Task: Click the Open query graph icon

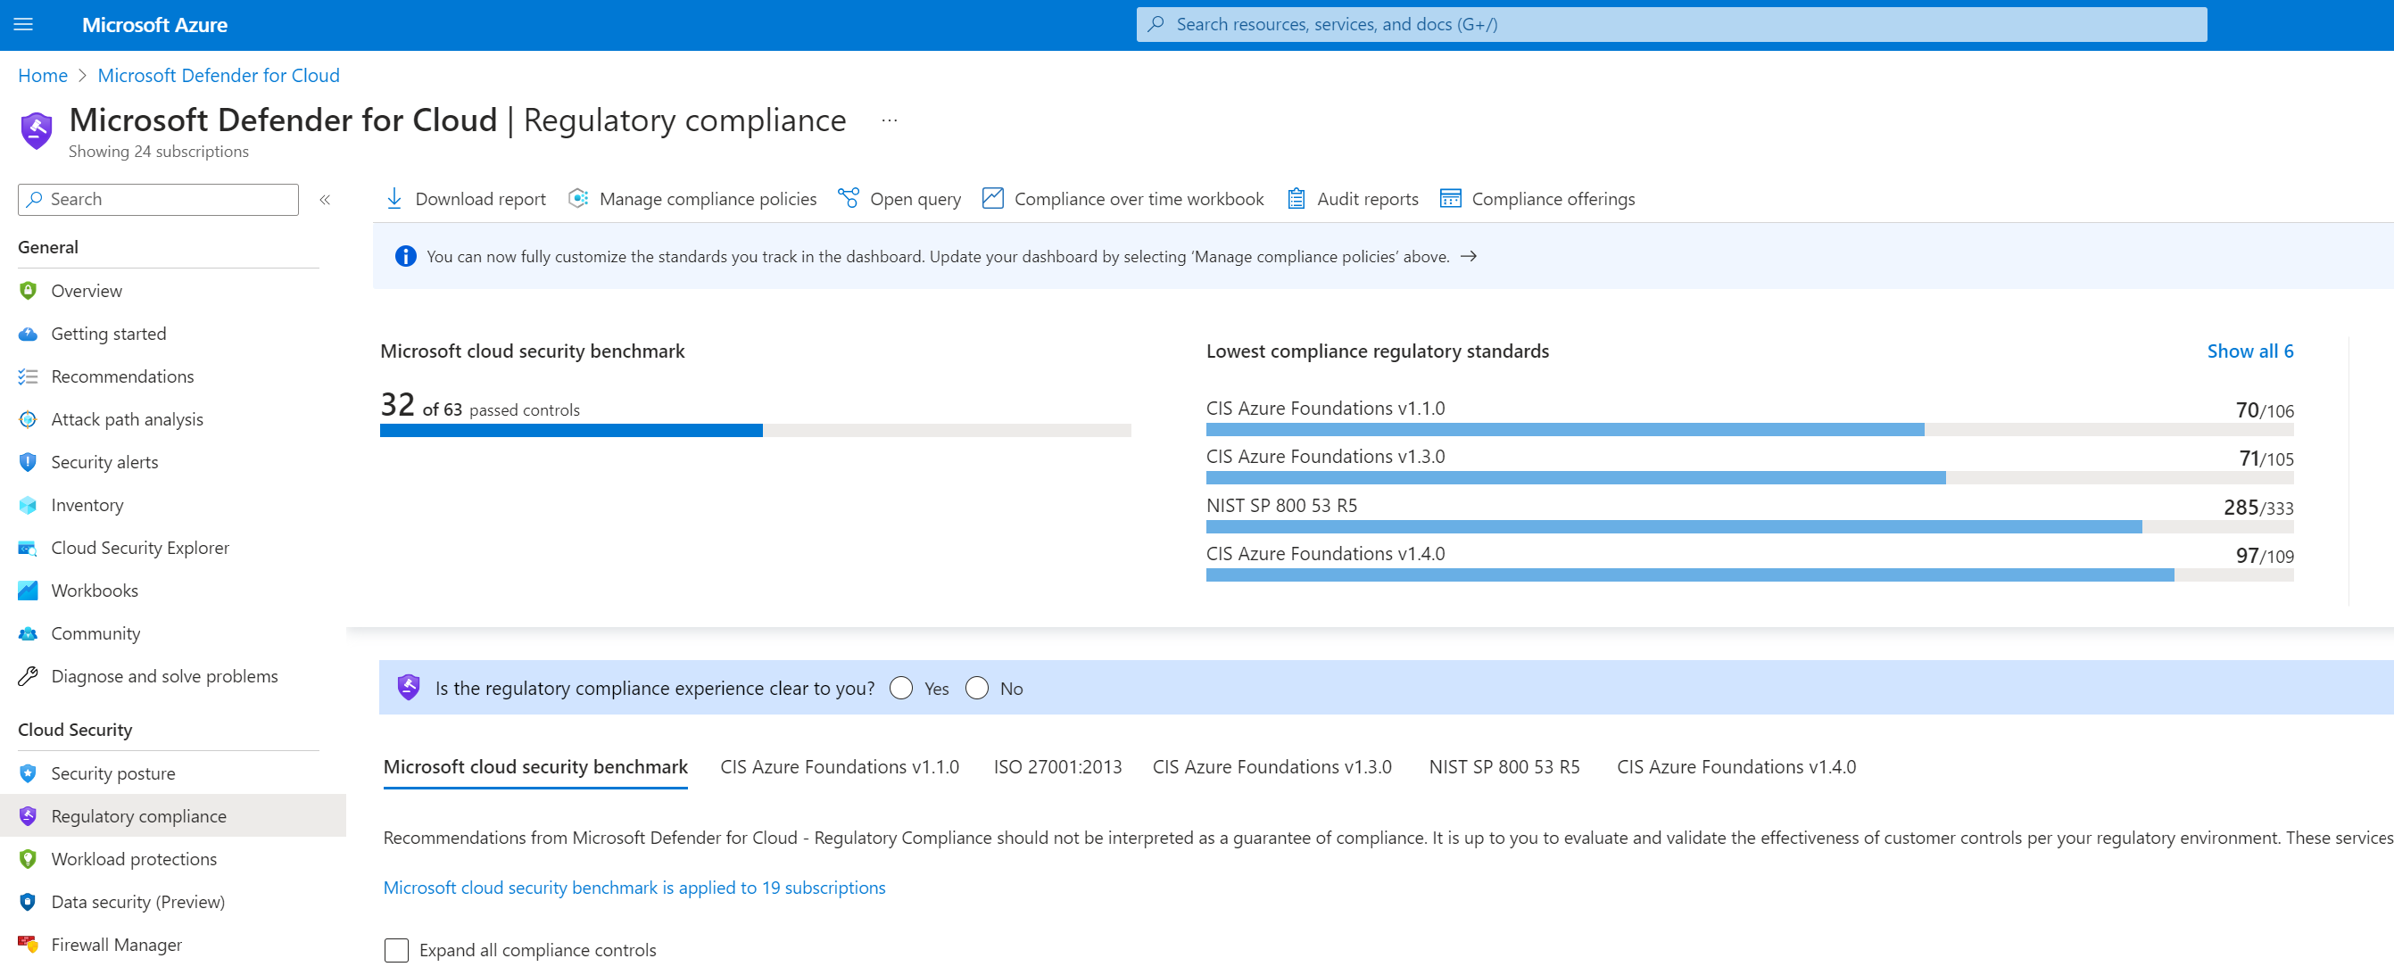Action: pyautogui.click(x=849, y=199)
